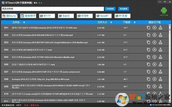Download the torrent in row 007
Viewport: 172px width, 107px height.
coord(160,72)
